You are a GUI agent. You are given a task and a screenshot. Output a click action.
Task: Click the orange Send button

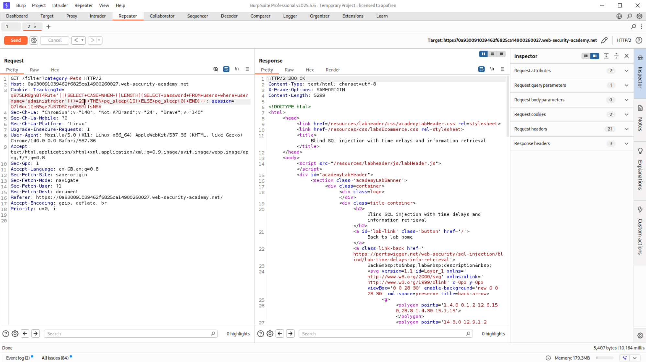tap(16, 40)
